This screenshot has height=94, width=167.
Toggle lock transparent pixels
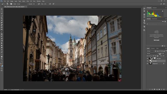(150, 56)
